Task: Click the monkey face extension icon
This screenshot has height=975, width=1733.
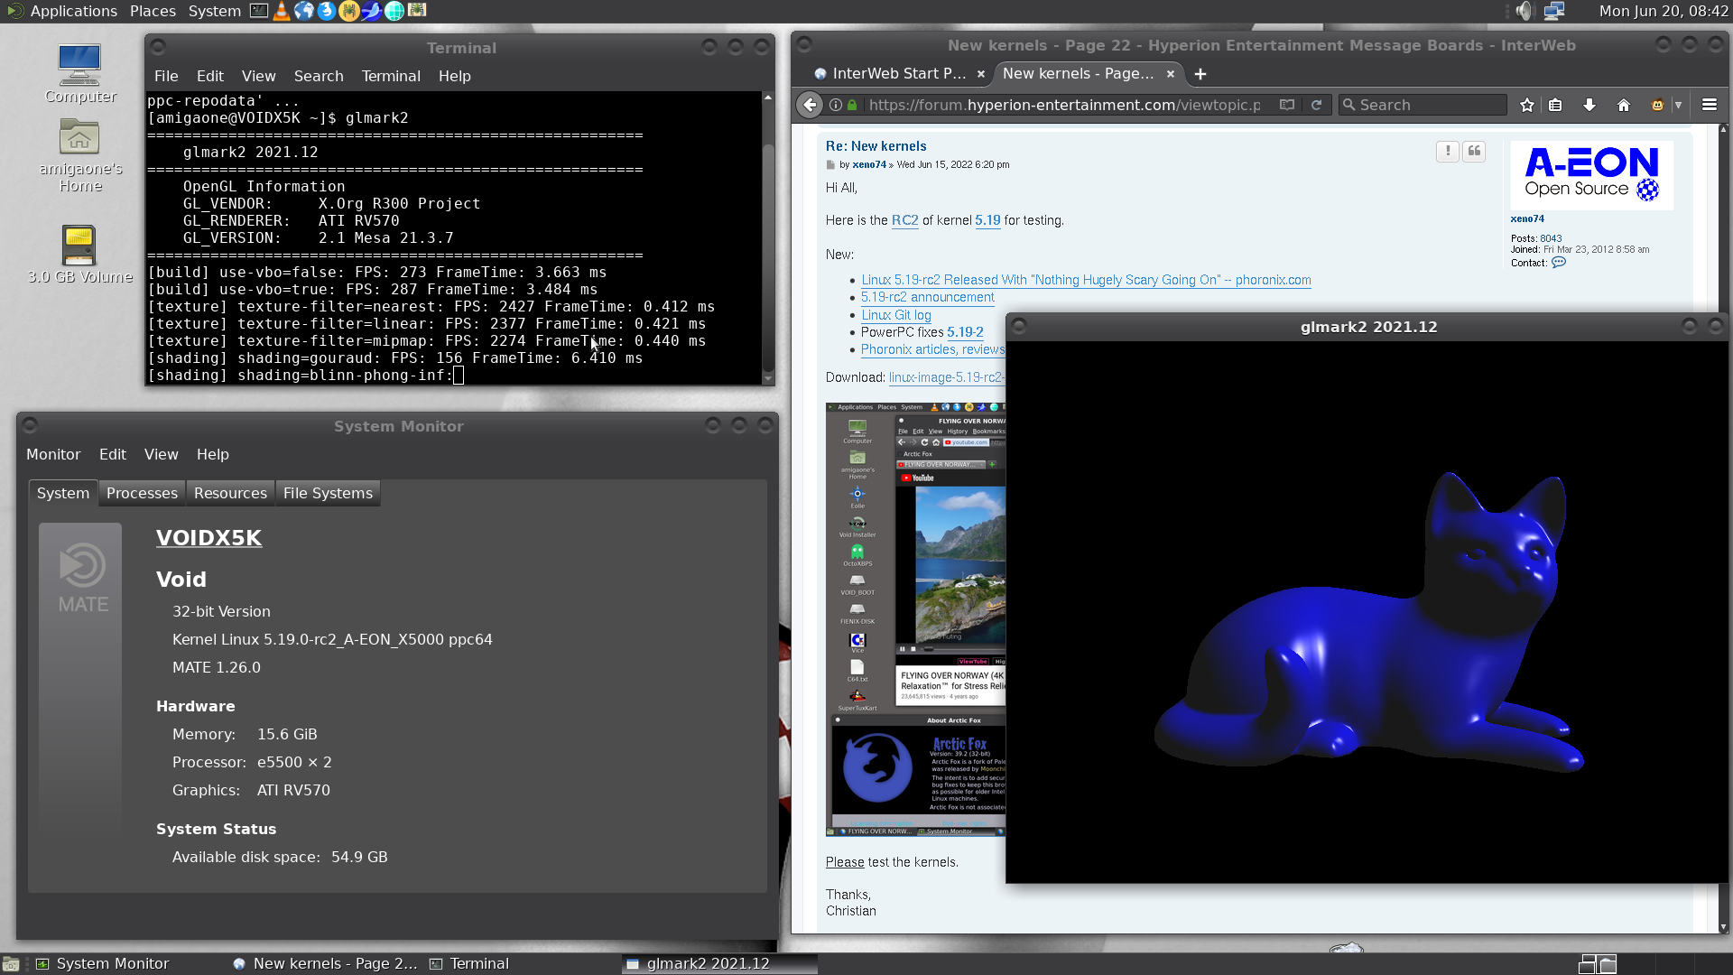Action: pos(1657,105)
